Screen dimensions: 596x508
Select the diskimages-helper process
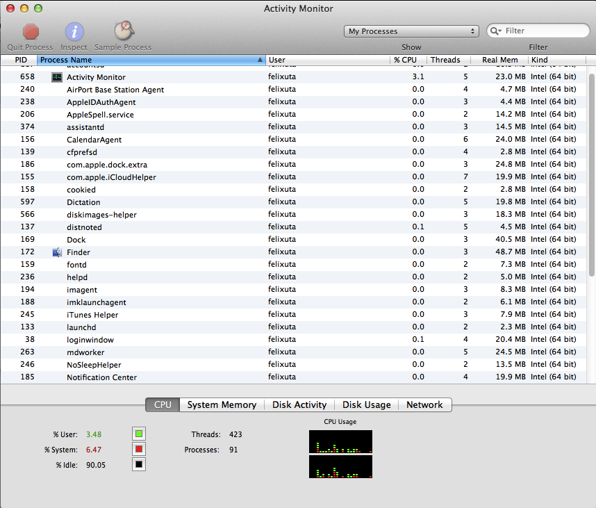point(293,215)
